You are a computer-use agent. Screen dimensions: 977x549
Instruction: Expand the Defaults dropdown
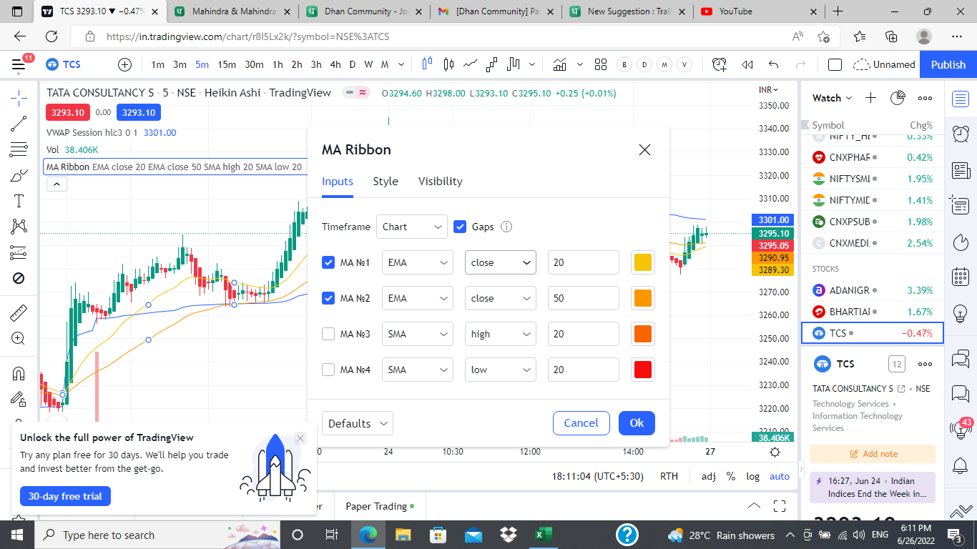tap(357, 423)
